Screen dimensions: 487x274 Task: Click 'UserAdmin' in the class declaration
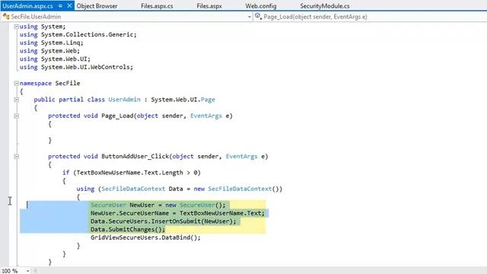(124, 100)
